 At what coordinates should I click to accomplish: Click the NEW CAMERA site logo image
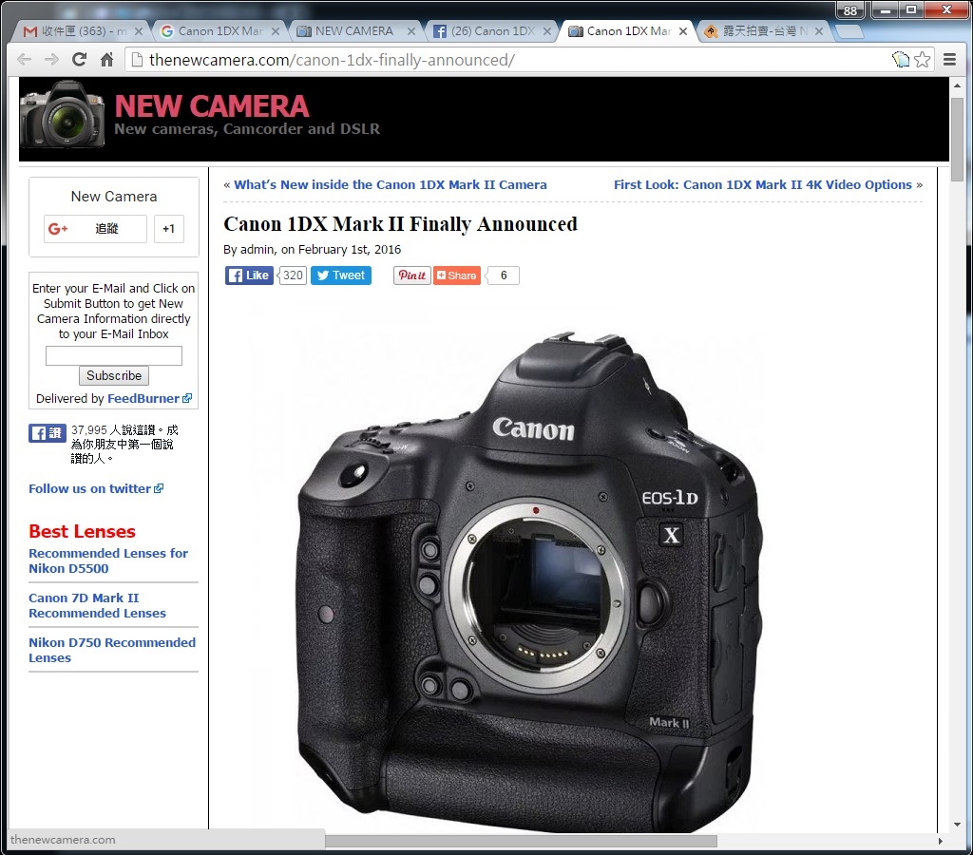click(x=62, y=114)
